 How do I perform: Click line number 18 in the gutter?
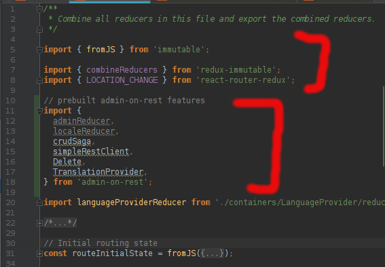10,182
